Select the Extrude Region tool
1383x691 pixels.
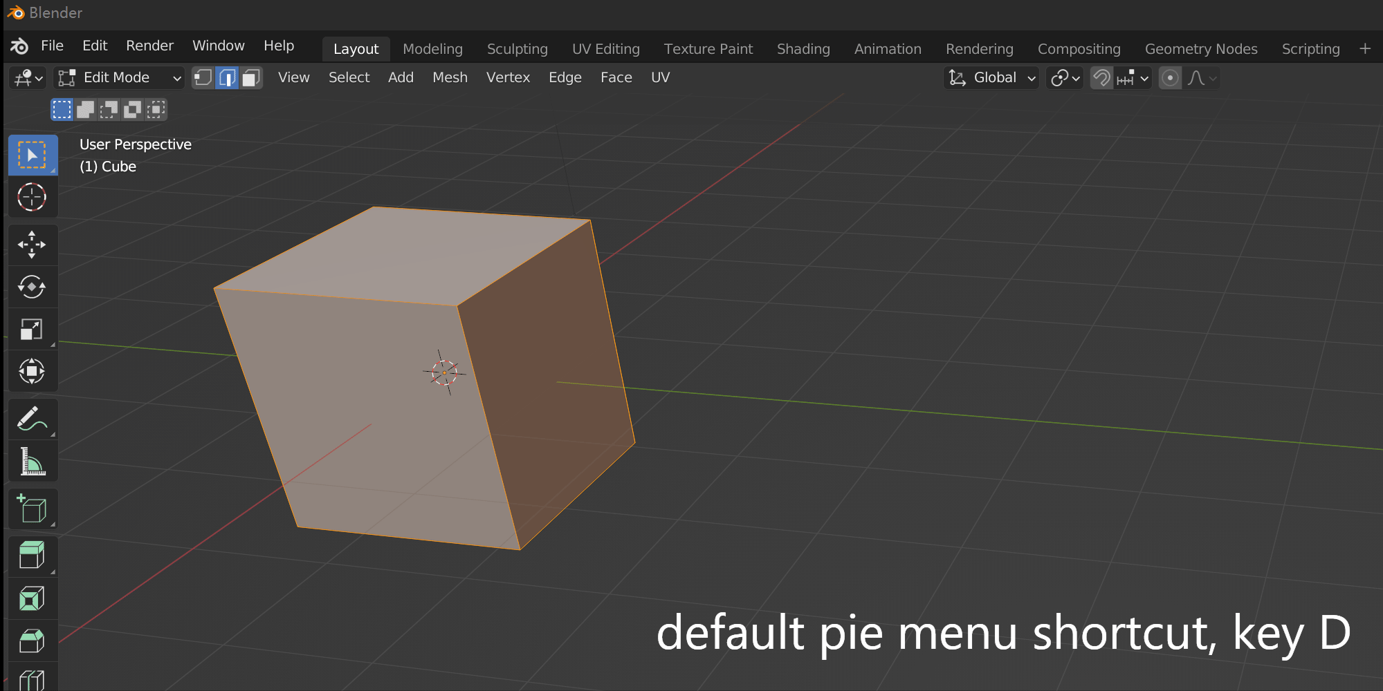coord(32,556)
